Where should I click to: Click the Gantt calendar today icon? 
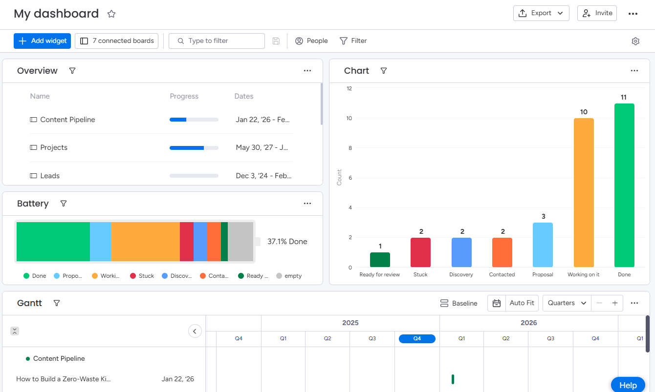tap(497, 303)
